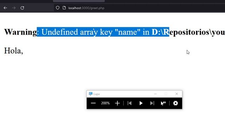Skip to next sentence in Lupa reader
Screen dimensions: 225x126
click(152, 103)
